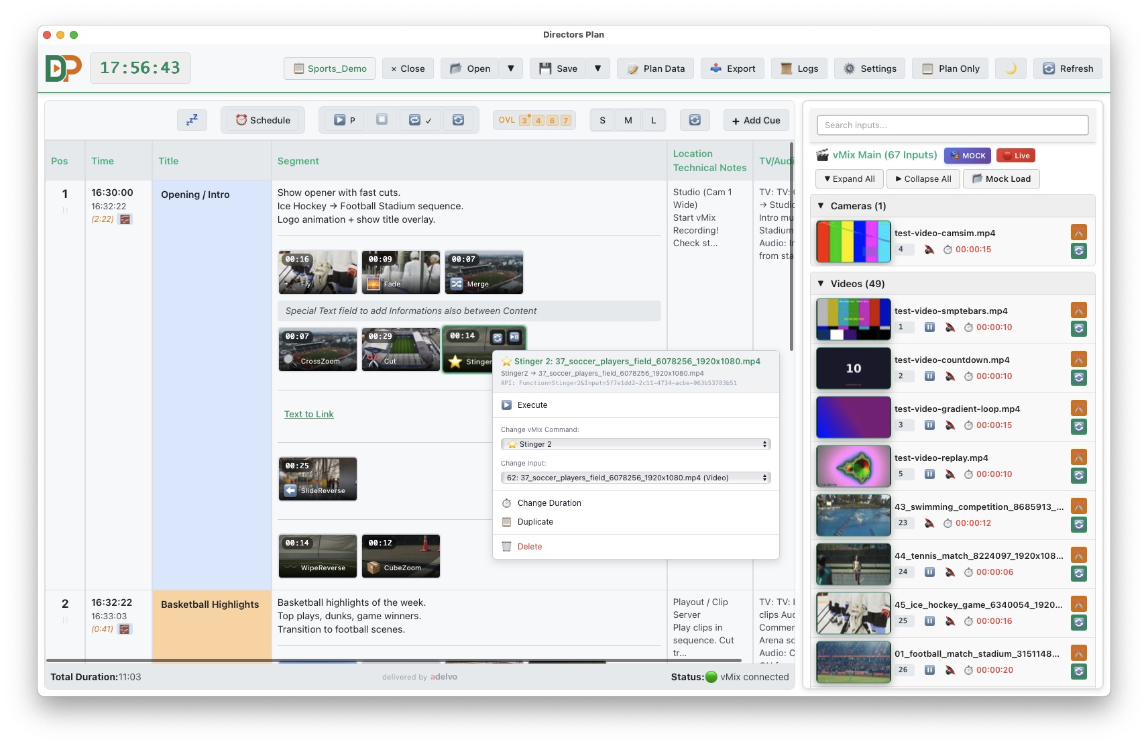Open the Change vMix Command dropdown
The height and width of the screenshot is (746, 1148).
pos(635,443)
